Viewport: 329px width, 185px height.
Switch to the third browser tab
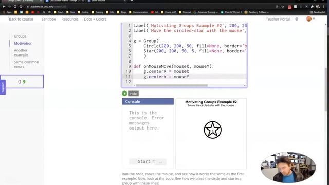106,1
